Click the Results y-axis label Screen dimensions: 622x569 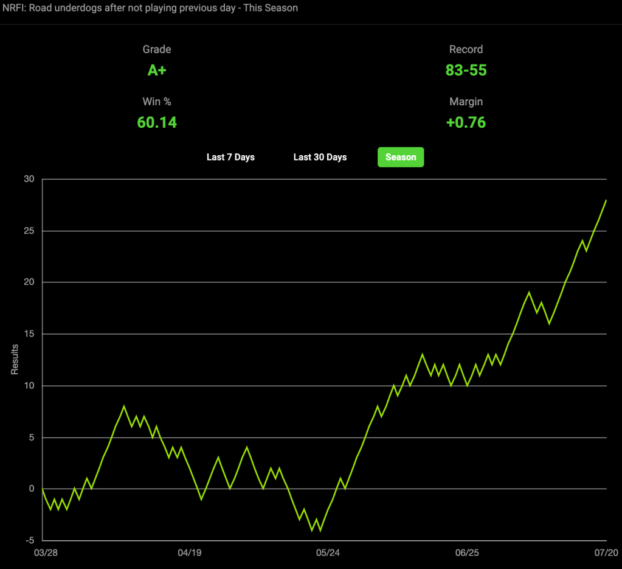point(15,359)
